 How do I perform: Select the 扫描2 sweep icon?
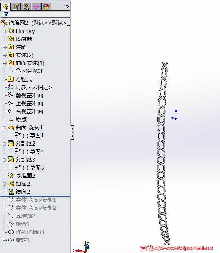point(11,184)
